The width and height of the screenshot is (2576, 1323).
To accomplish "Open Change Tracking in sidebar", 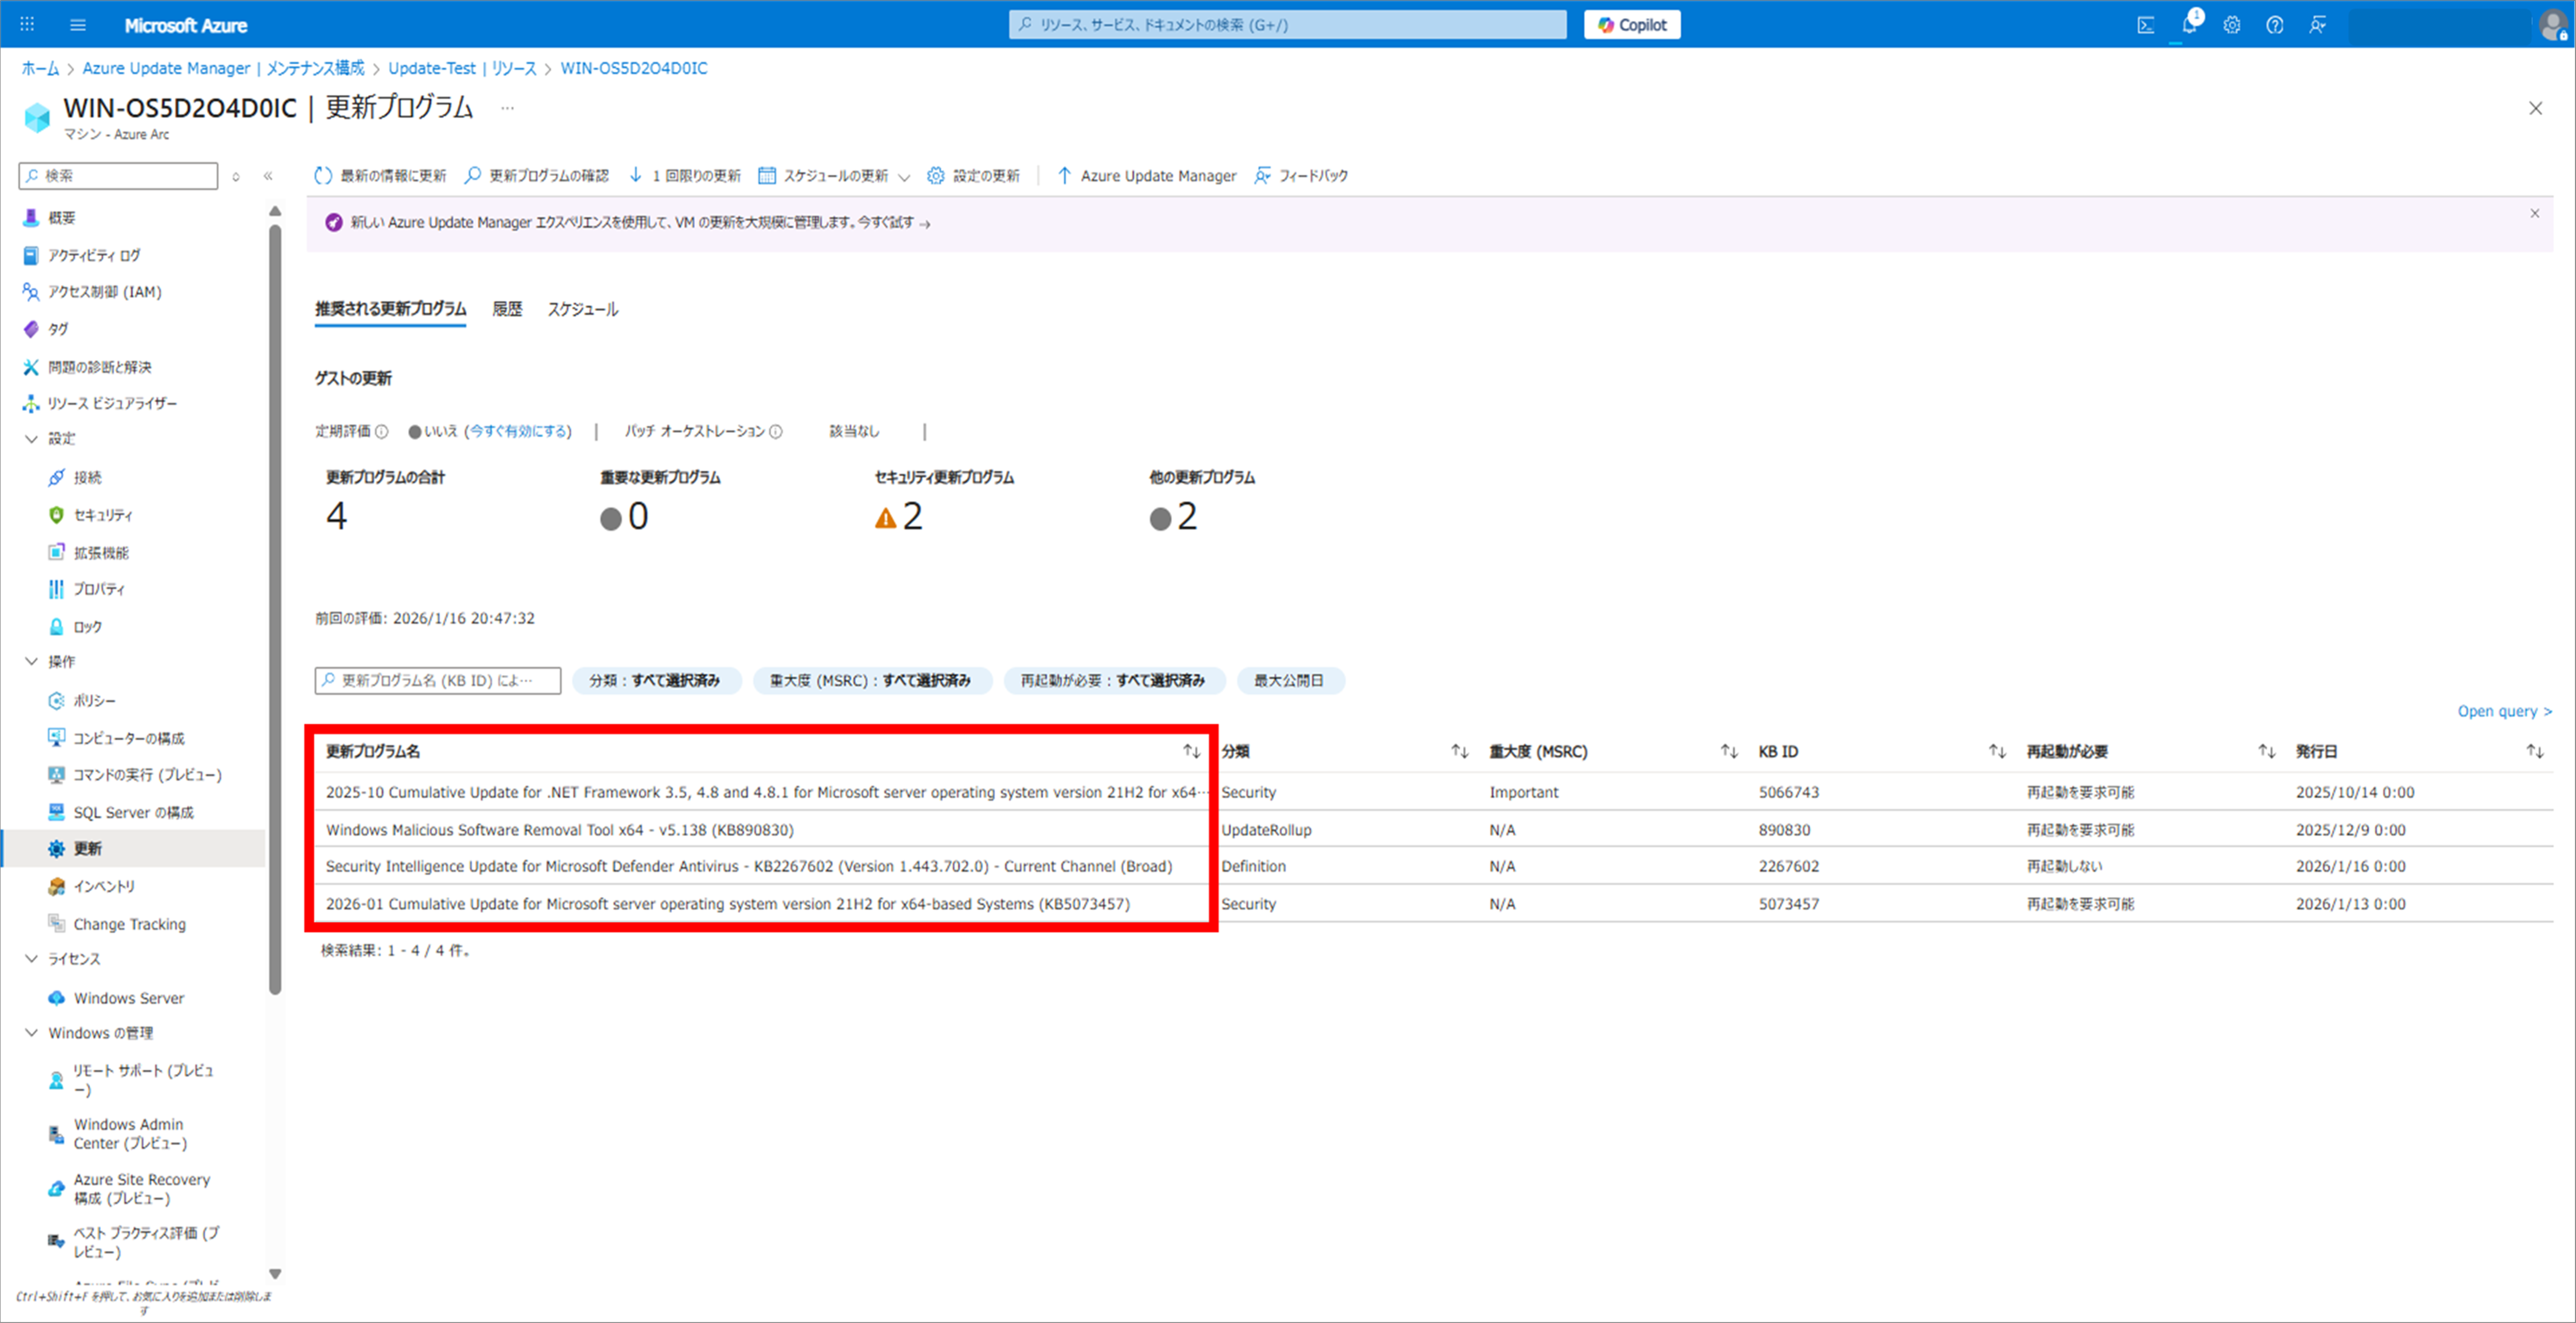I will pyautogui.click(x=129, y=924).
